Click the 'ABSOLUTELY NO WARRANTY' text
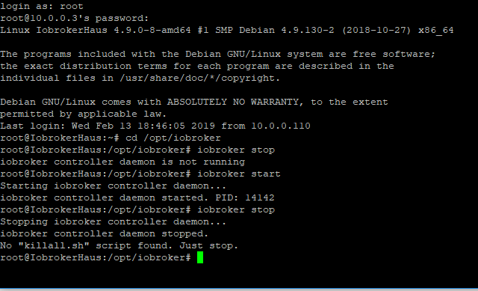 point(234,102)
